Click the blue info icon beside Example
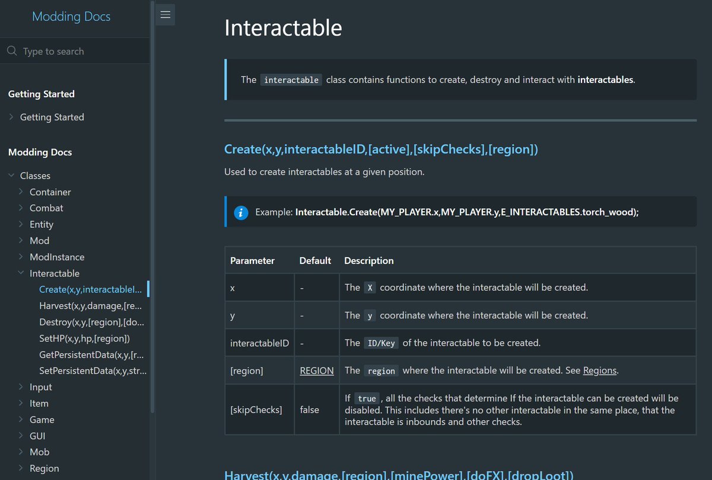The image size is (712, 480). point(241,212)
